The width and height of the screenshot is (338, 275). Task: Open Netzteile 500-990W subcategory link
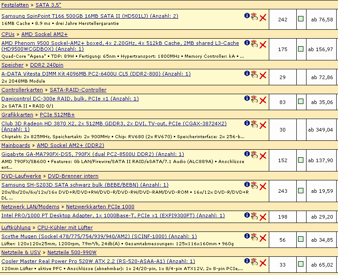[x=72, y=252]
